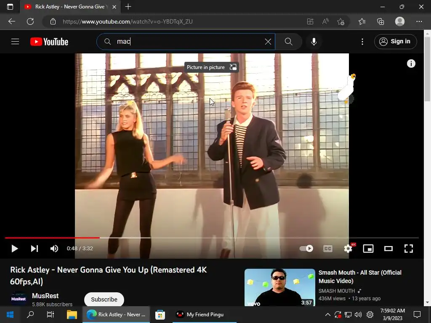431x323 pixels.
Task: Switch to My Friend Pingu taskbar item
Action: 205,315
